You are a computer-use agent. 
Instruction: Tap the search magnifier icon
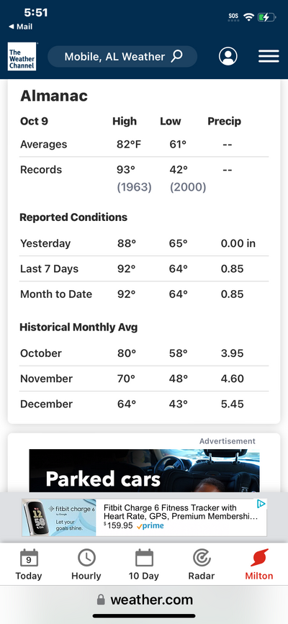pos(176,57)
